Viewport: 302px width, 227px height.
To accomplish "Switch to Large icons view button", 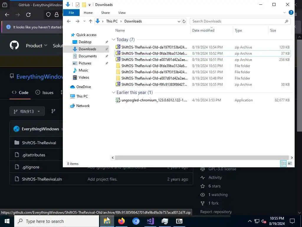I will point(290,163).
